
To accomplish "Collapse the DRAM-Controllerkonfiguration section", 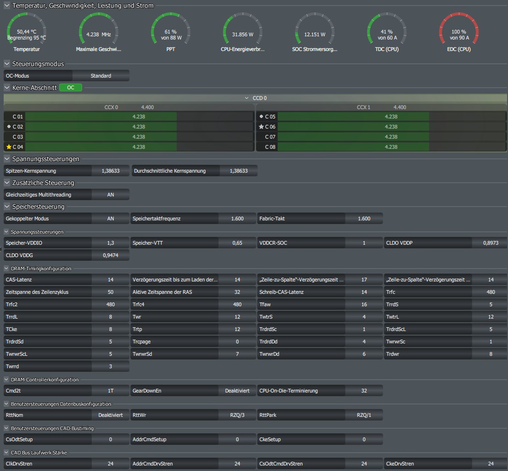I will 6,379.
